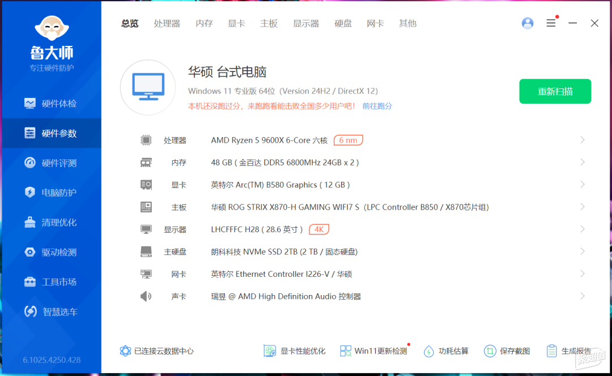Open the user account avatar icon

pyautogui.click(x=528, y=23)
